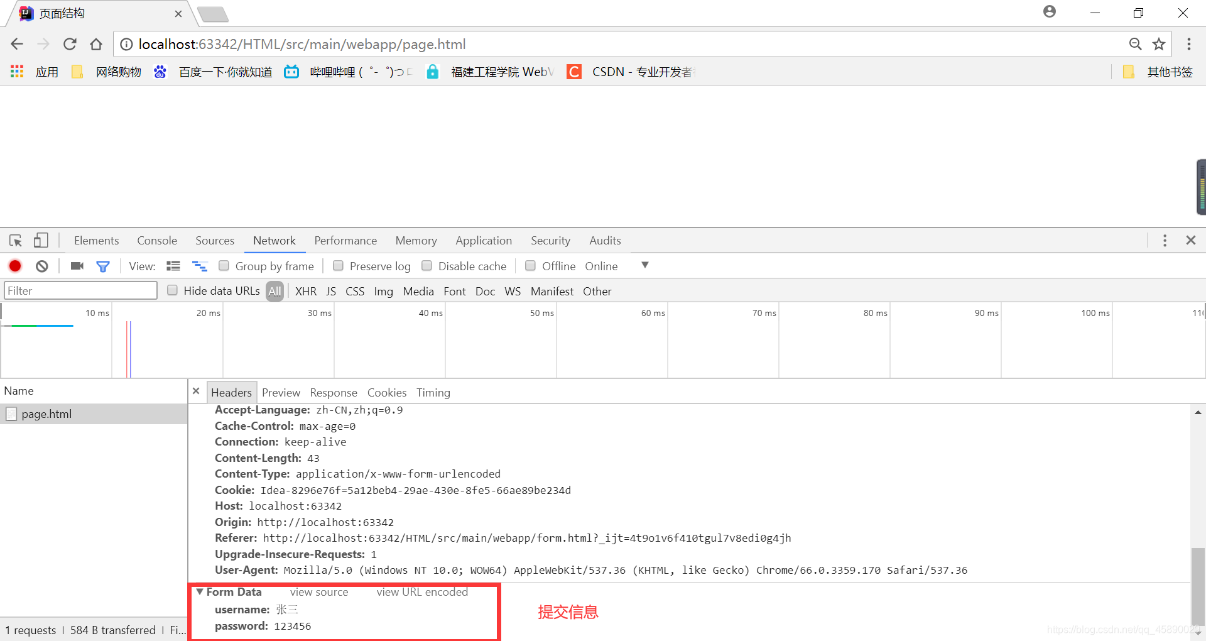Viewport: 1206px width, 641px height.
Task: Toggle the device toolbar icon
Action: point(41,241)
